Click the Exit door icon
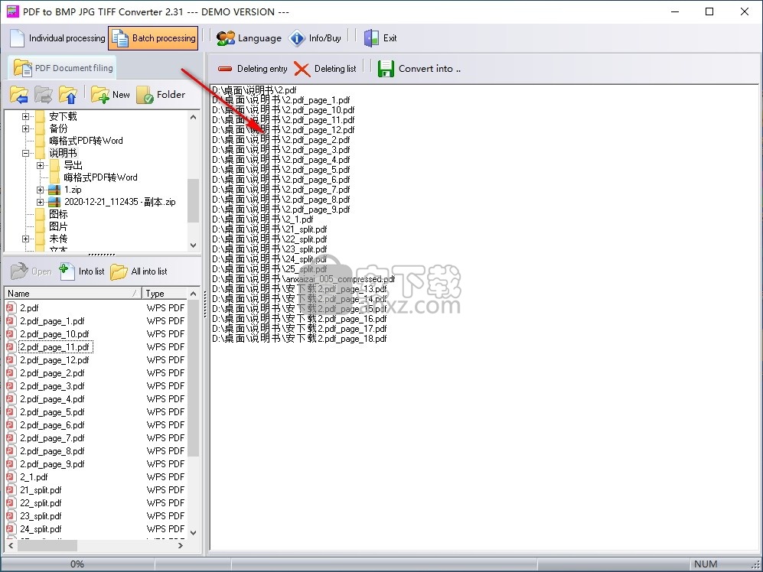Viewport: 763px width, 572px height. pyautogui.click(x=371, y=38)
